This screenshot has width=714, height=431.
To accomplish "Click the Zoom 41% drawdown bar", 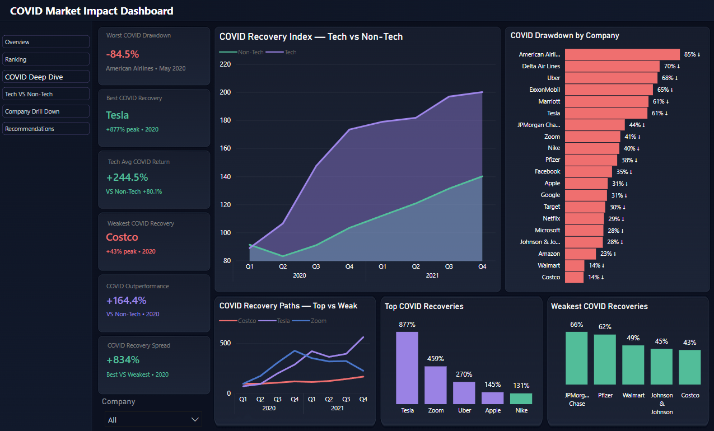I will pos(592,137).
